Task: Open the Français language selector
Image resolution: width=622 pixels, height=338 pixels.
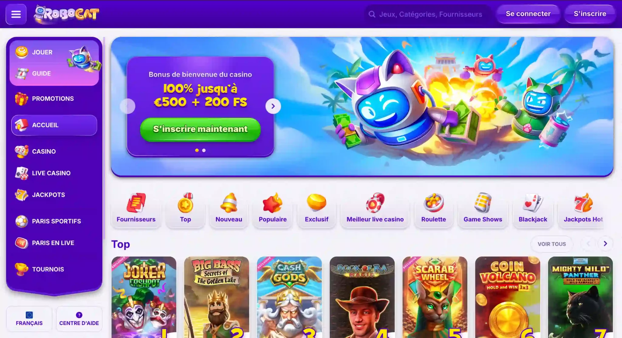Action: pos(29,319)
